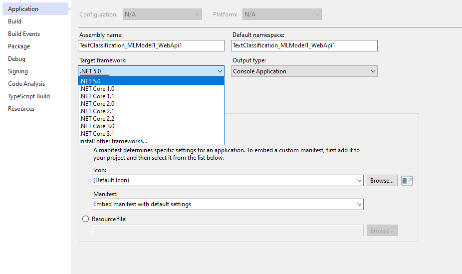Focus the Default namespace text field

click(304, 46)
